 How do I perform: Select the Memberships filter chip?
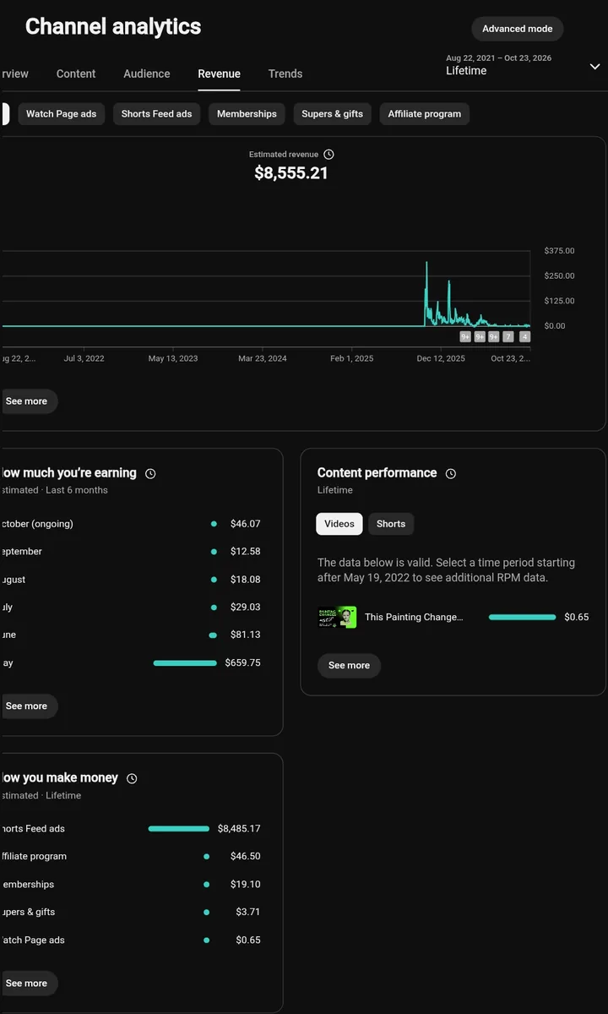coord(247,114)
